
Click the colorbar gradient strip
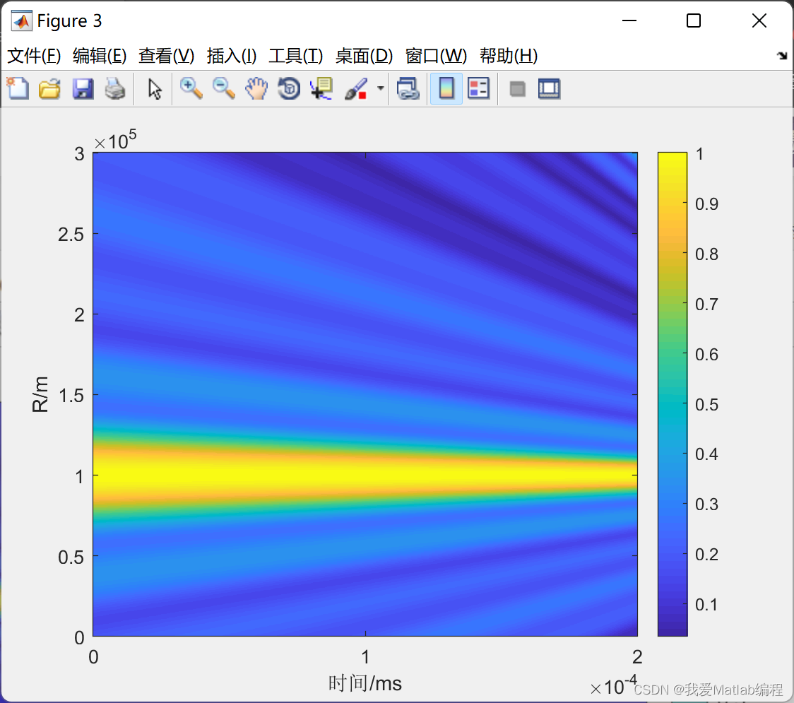point(672,394)
